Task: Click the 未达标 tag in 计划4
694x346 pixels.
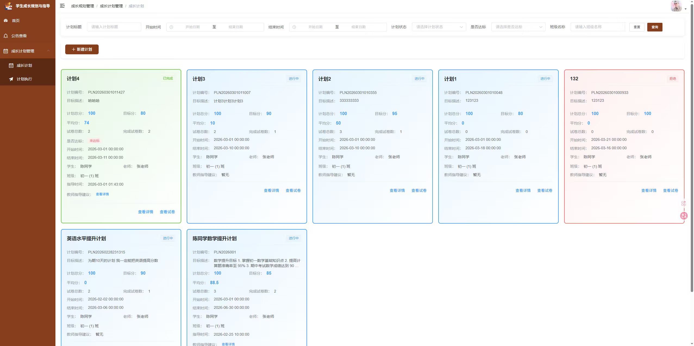Action: click(x=94, y=141)
